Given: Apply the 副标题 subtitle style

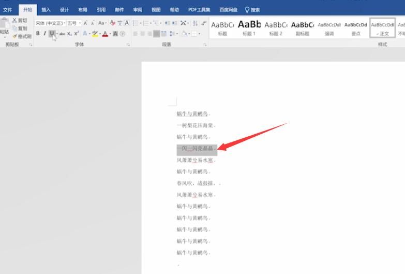Looking at the screenshot, I should 302,28.
